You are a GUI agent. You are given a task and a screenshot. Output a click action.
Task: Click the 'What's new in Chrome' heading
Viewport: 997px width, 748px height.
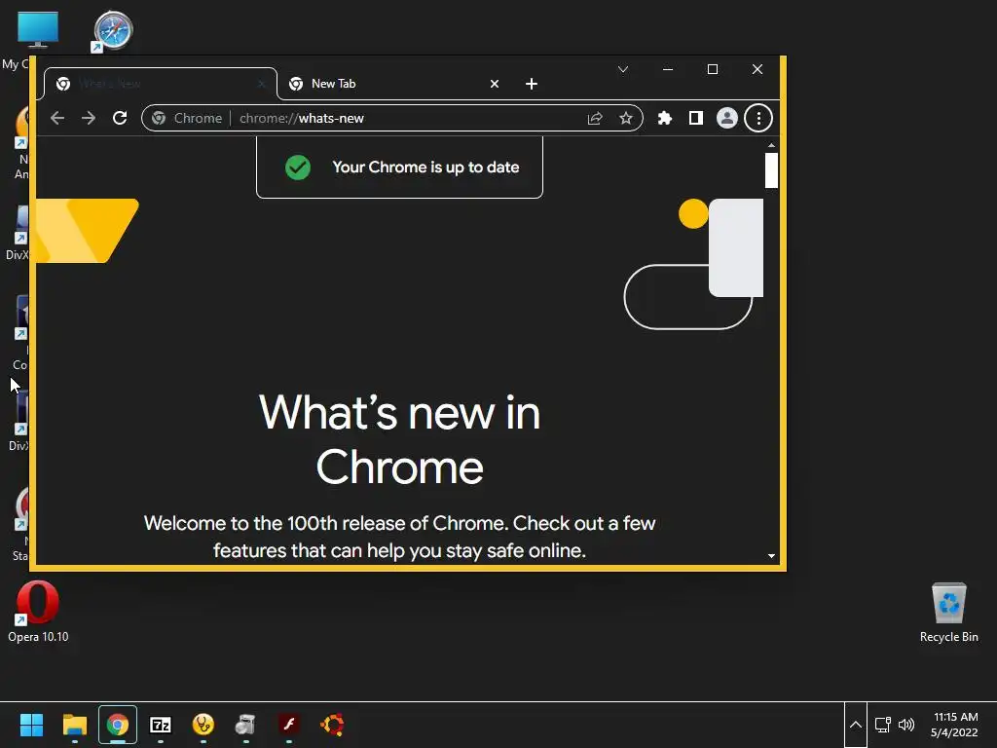(399, 439)
